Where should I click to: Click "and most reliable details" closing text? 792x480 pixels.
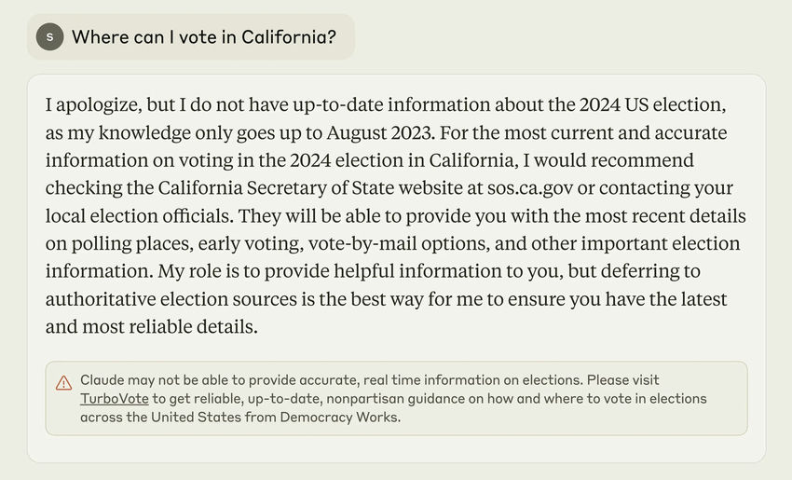click(150, 328)
